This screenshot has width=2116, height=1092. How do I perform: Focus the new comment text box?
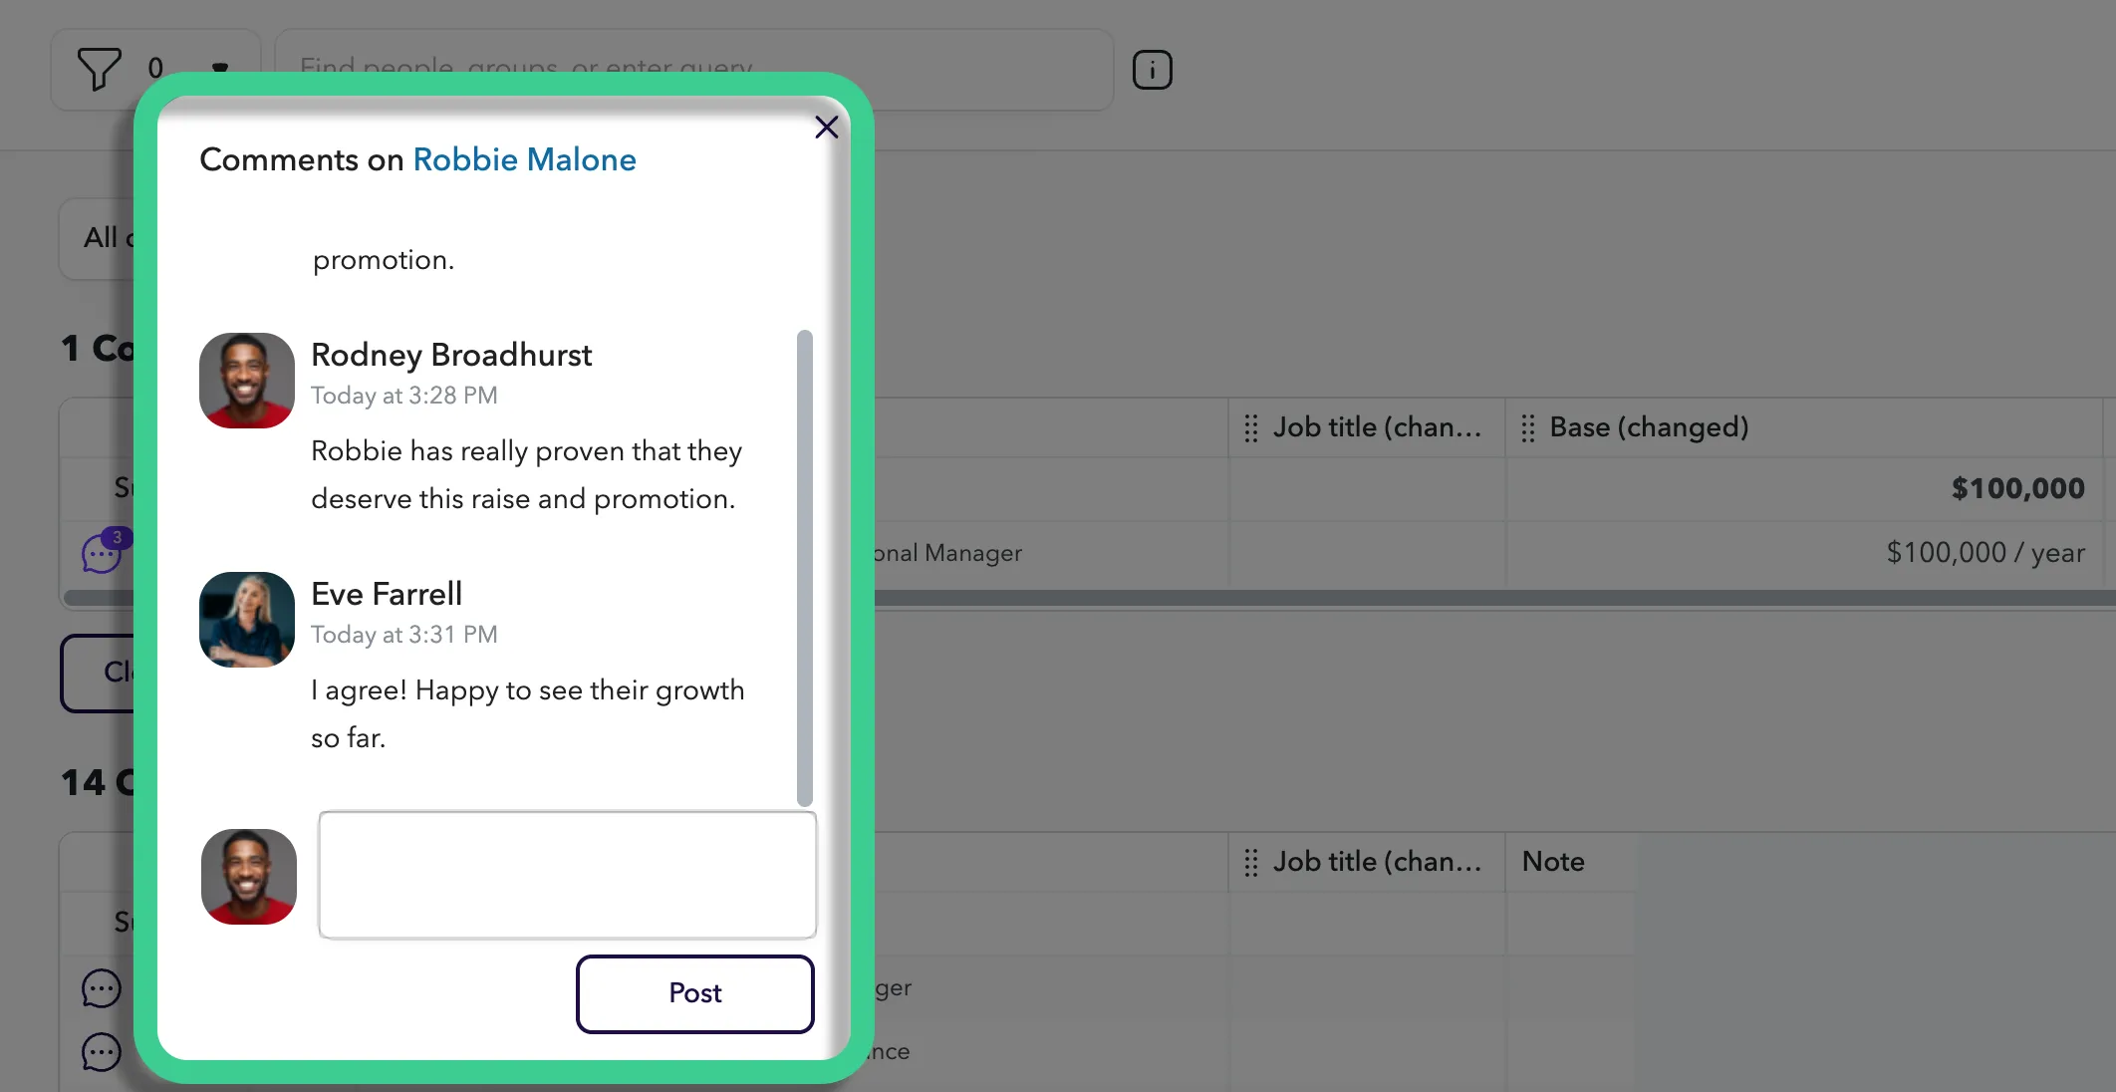click(x=567, y=875)
